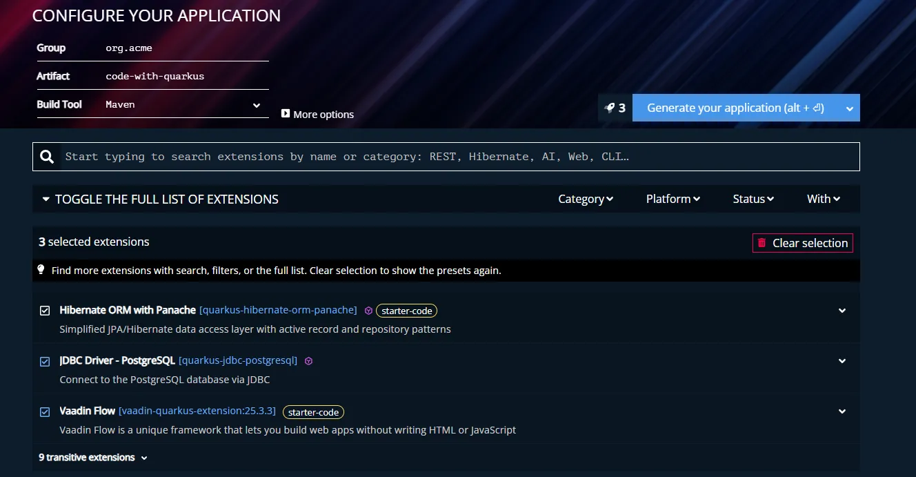Expand the 9 transitive extensions list
916x477 pixels.
(x=93, y=457)
